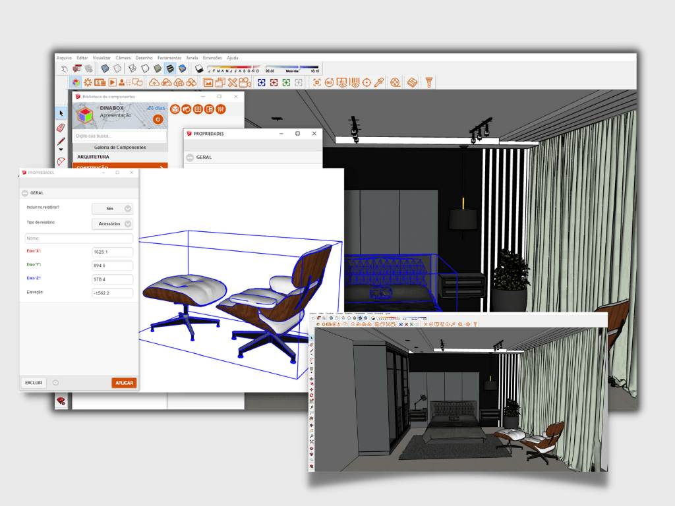675x506 pixels.
Task: Select the arc drawing tool
Action: (61, 161)
